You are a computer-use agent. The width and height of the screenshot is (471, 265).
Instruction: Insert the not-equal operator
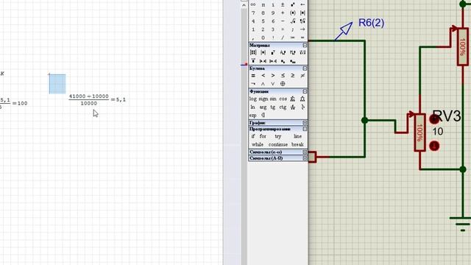click(302, 76)
